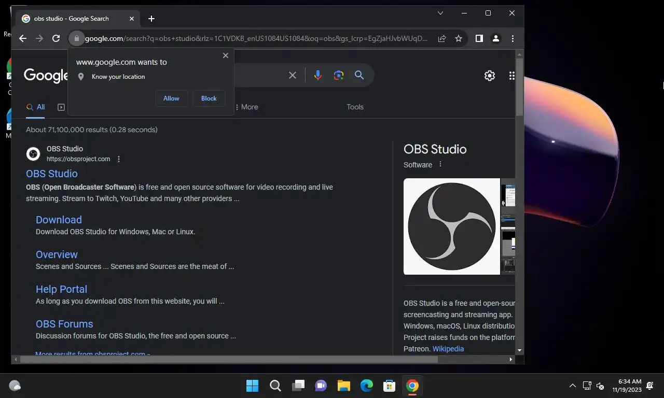The height and width of the screenshot is (398, 664).
Task: Expand the More search categories menu
Action: 246,107
